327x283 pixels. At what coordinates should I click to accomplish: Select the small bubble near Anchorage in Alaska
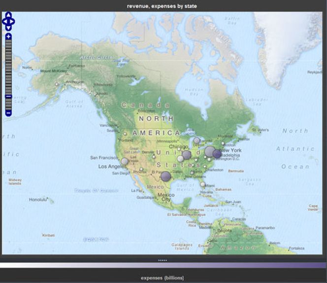pyautogui.click(x=56, y=84)
